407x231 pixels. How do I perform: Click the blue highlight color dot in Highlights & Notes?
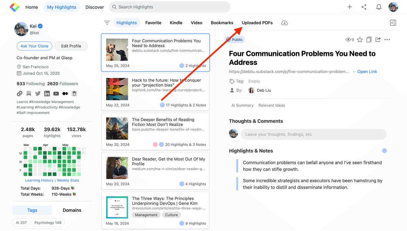tap(384, 151)
